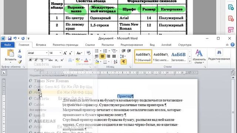Switch to the Ссылки tab
Screen dimensions: 237x133
coord(90,45)
